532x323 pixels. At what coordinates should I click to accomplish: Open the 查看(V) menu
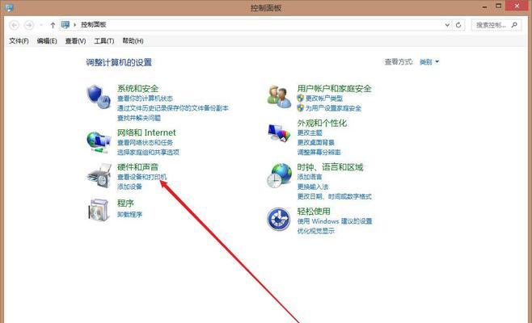coord(75,41)
